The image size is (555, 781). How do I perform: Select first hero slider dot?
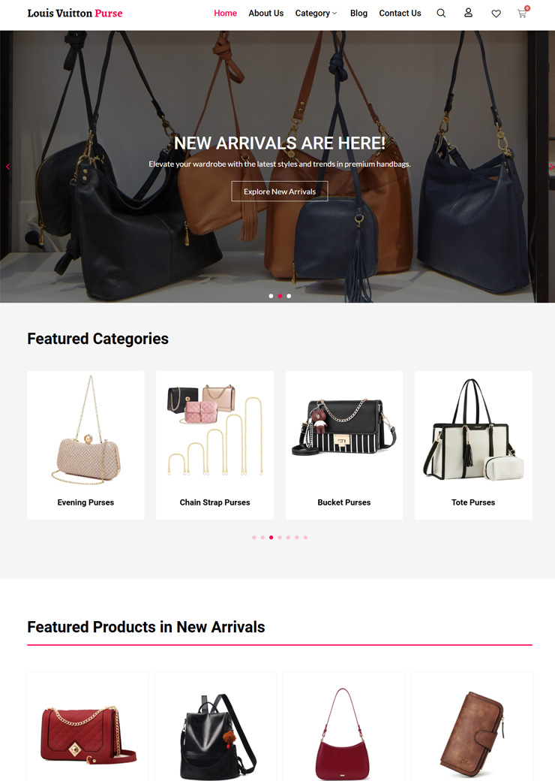click(271, 296)
